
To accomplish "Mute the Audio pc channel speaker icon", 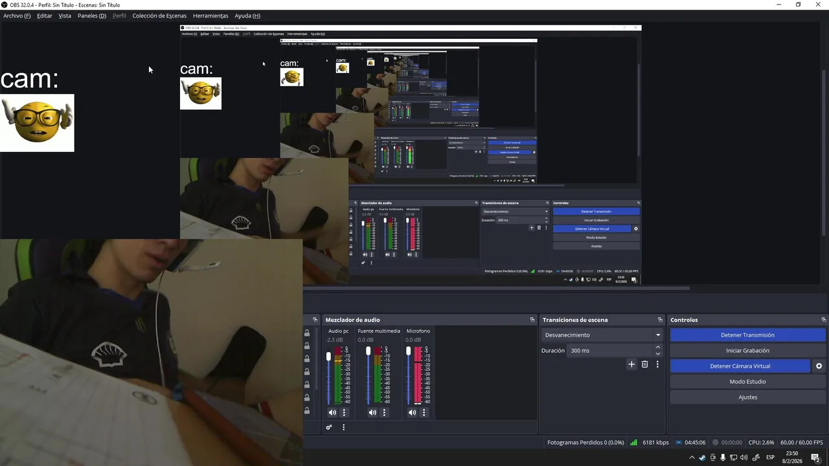I will (x=332, y=412).
